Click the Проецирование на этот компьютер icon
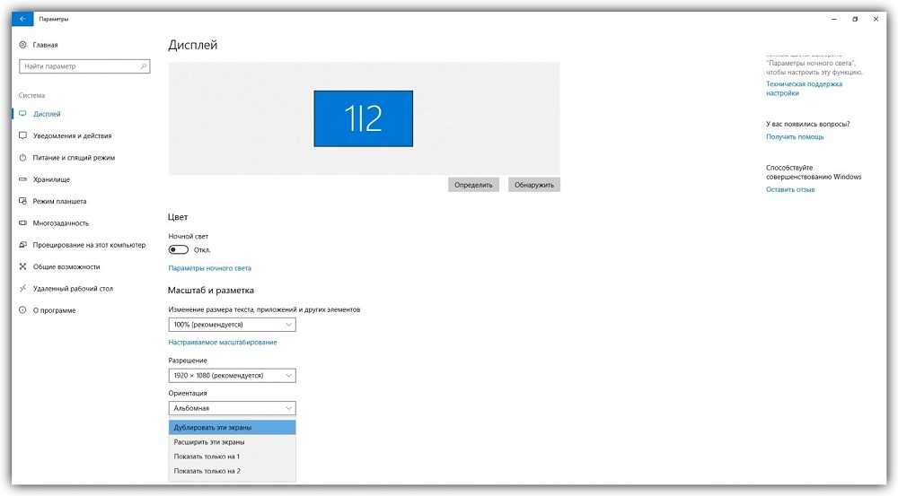This screenshot has width=898, height=496. point(23,244)
